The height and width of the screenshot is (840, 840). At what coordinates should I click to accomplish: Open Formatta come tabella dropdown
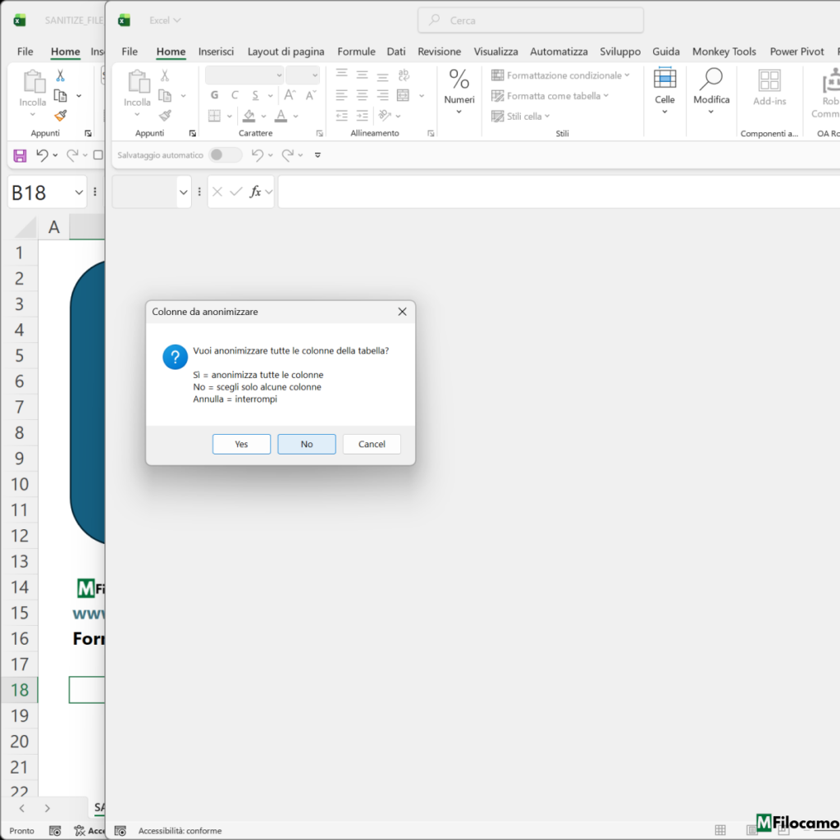[550, 96]
